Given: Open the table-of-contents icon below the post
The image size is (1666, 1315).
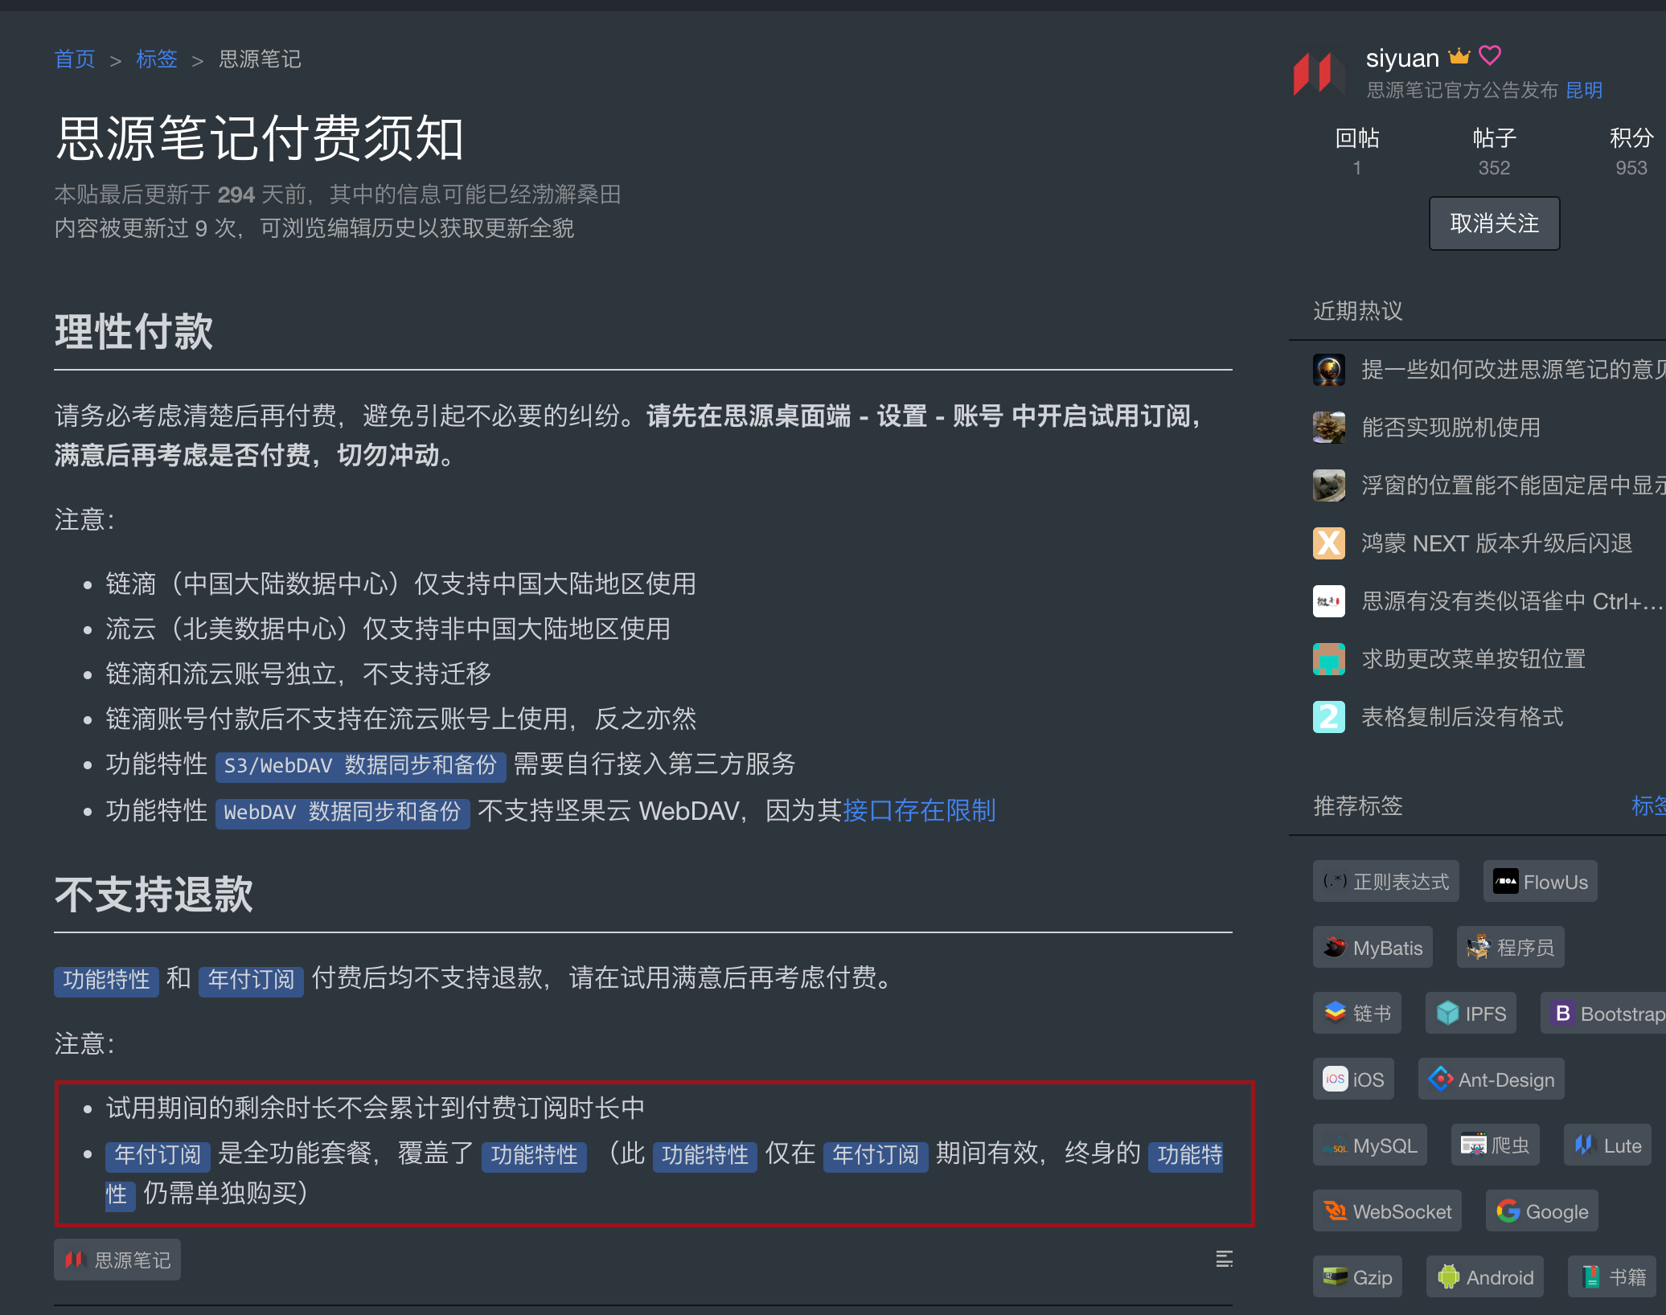Looking at the screenshot, I should (x=1224, y=1259).
